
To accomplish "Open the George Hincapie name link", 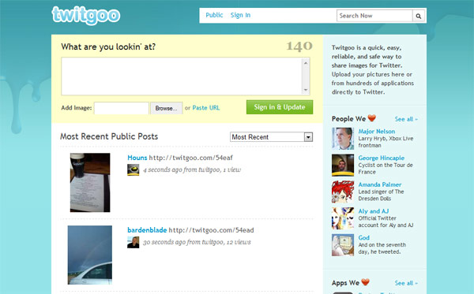I will pyautogui.click(x=382, y=158).
